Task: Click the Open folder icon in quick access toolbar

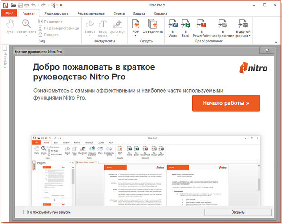Action: click(14, 5)
